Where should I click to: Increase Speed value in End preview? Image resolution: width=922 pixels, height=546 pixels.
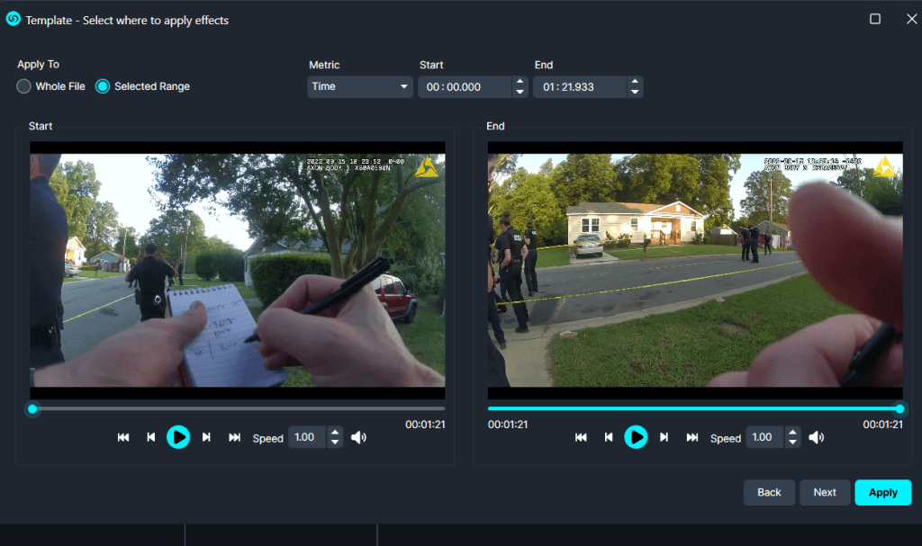click(792, 433)
